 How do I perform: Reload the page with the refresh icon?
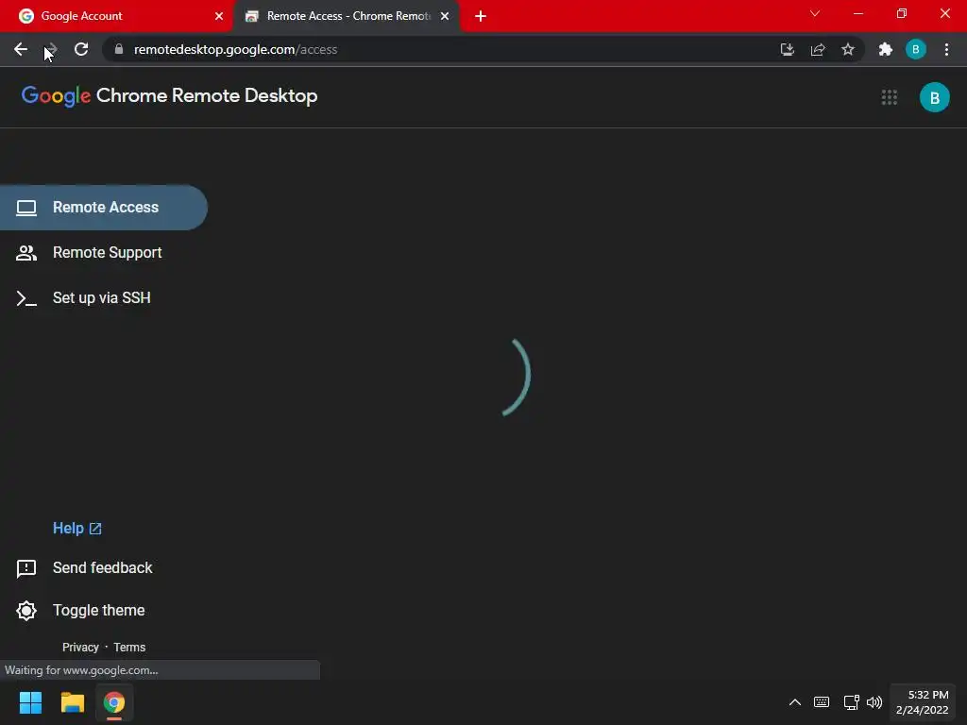81,49
